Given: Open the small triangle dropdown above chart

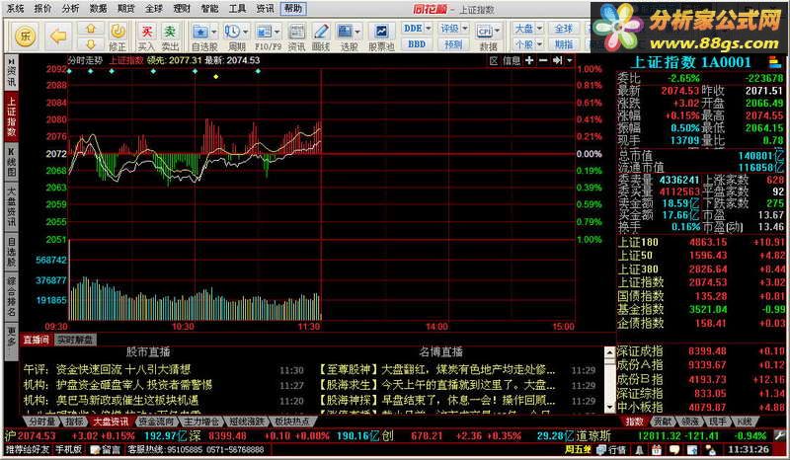Looking at the screenshot, I should pos(570,60).
